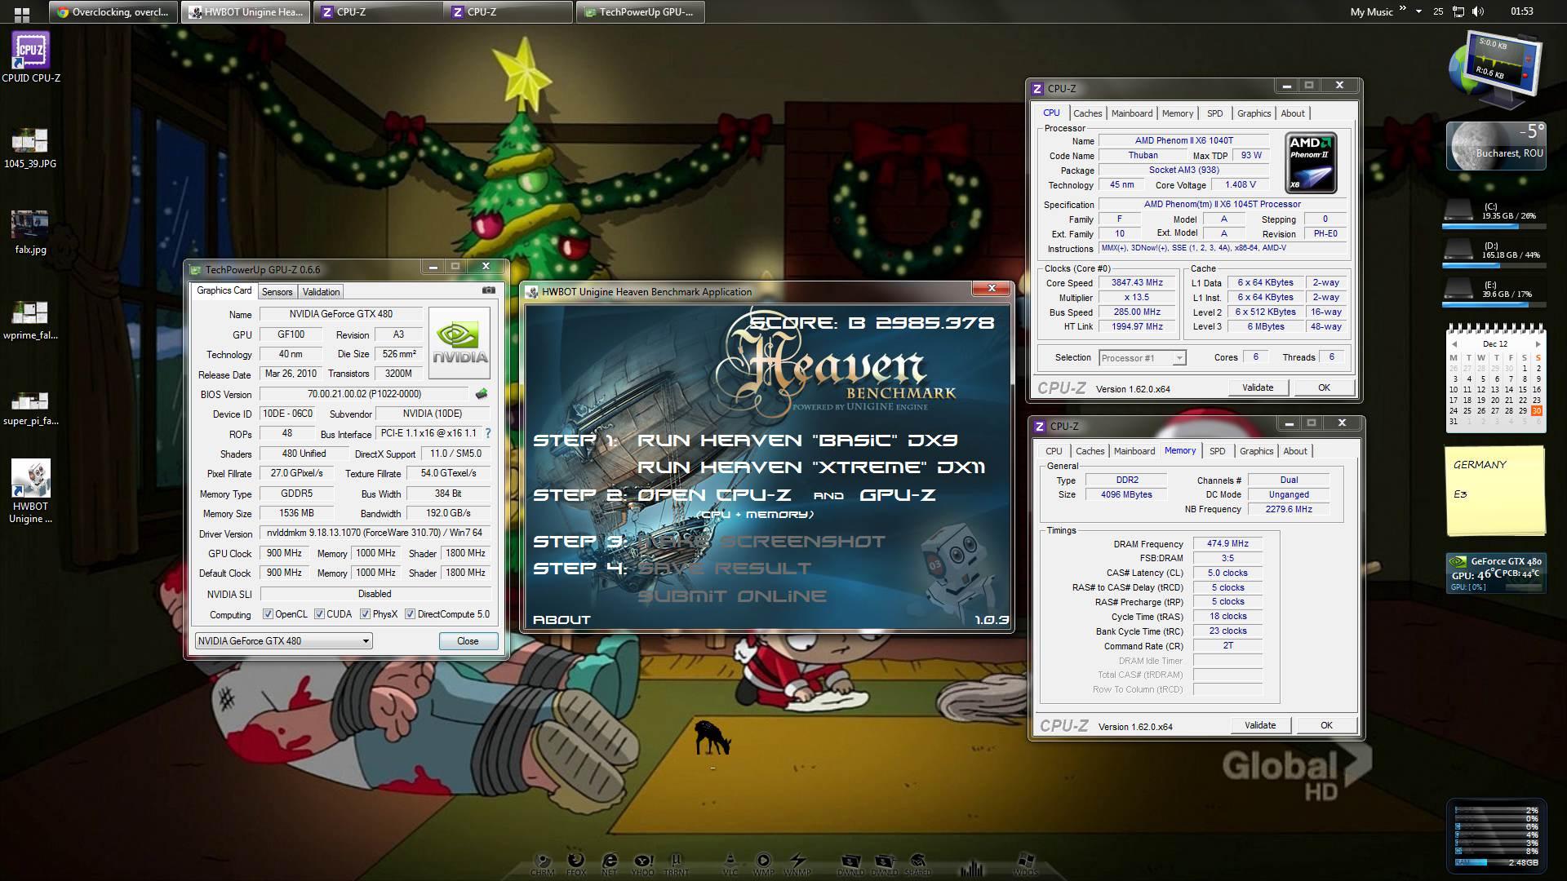Open the CPUID CPU-Z desktop shortcut

pos(31,57)
